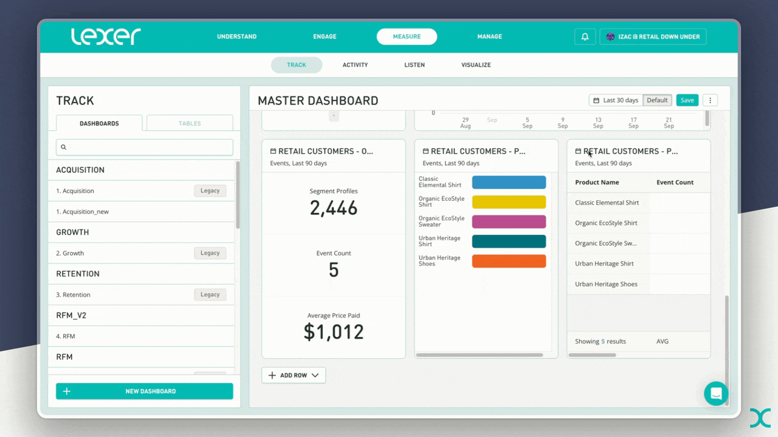Click the calendar icon on the Retail Customers - O... card
778x437 pixels.
pos(273,151)
